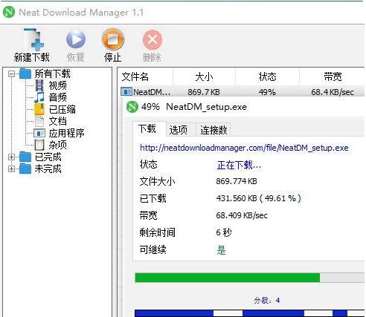Screen dimensions: 366x317
Task: Click the 是 resumable value
Action: click(221, 250)
